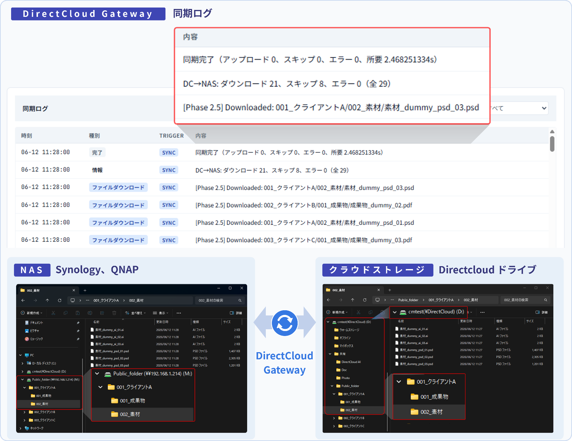This screenshot has width=572, height=441.
Task: Click the Delete trash icon in NAS Explorer toolbar
Action: [114, 313]
